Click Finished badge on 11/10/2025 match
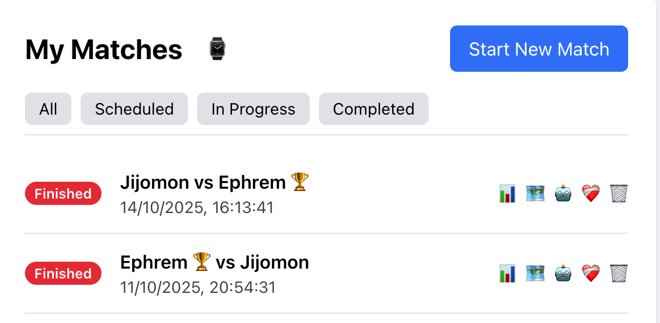This screenshot has width=660, height=323. coord(63,273)
